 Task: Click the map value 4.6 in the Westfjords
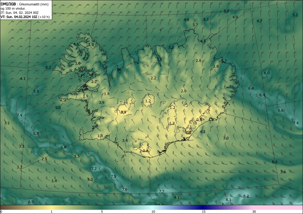pyautogui.click(x=76, y=44)
